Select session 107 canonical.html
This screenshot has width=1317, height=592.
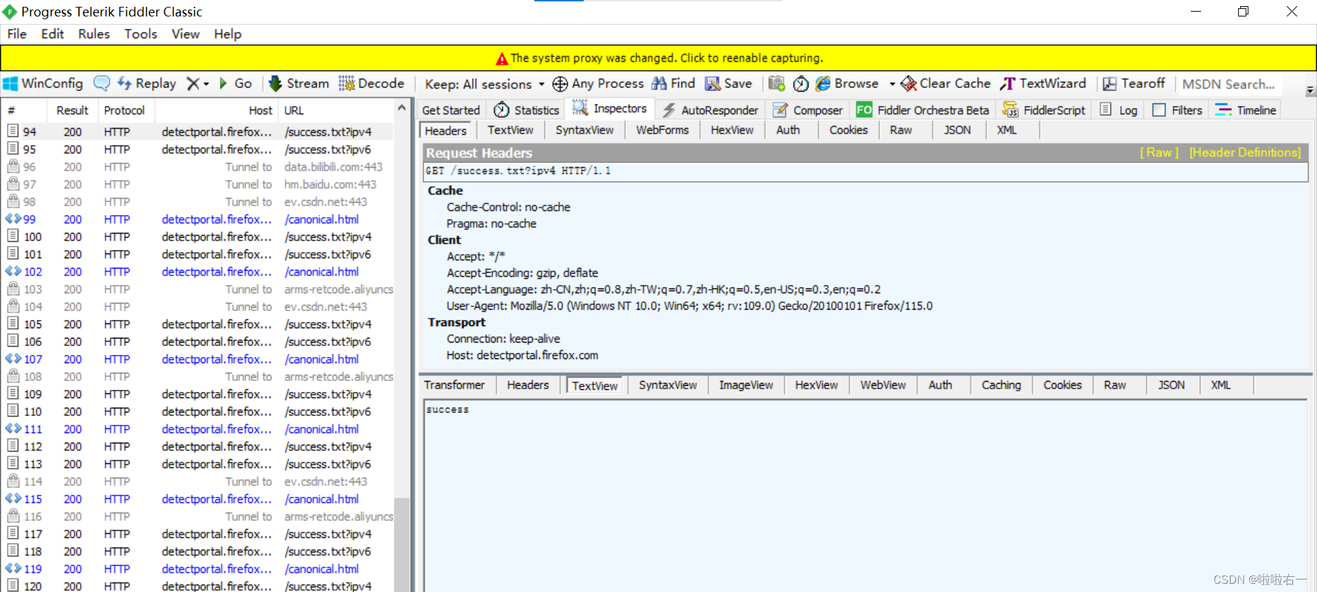[x=199, y=359]
